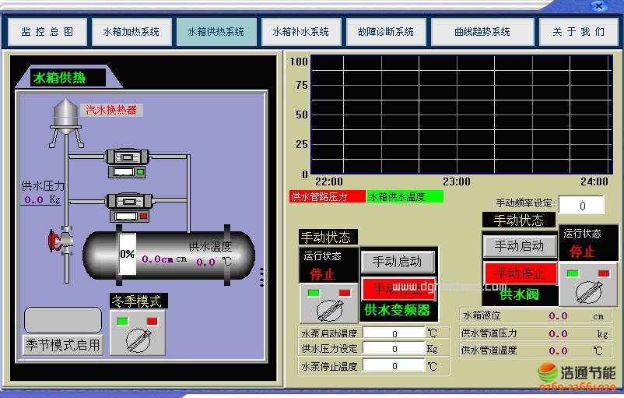
Task: Click the 季节模式启用 button
Action: [63, 345]
